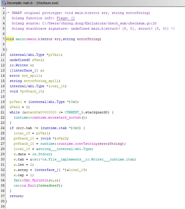
Task: Click 'errorString' parameter in signature line 7
Action: click(88, 39)
